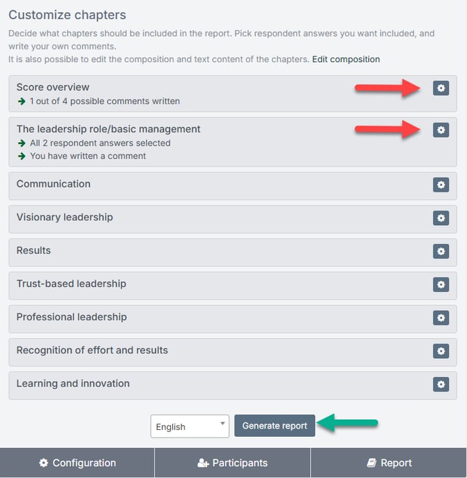
Task: Expand the Communication chapter row
Action: tap(54, 184)
